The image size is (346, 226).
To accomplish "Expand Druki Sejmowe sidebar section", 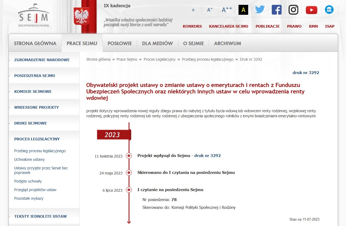I will click(x=31, y=123).
